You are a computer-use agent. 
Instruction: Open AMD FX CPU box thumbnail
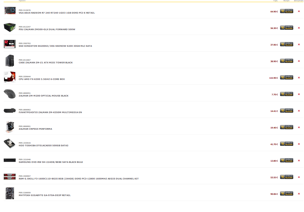pos(10,77)
